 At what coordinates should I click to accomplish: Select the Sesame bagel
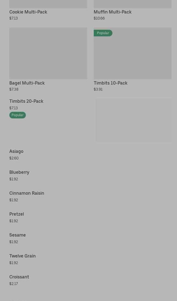pos(18,235)
